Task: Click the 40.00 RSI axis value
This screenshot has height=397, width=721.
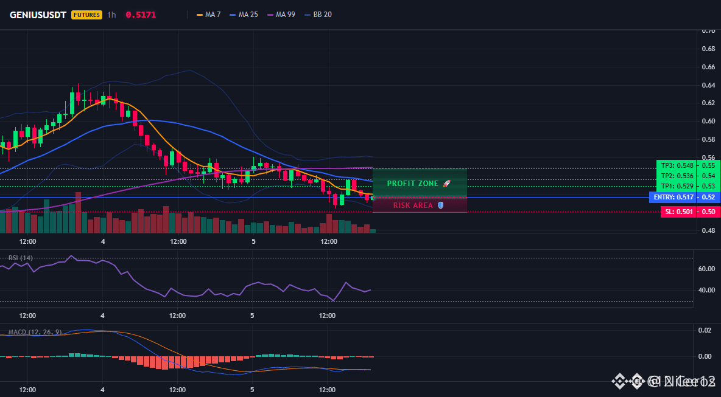Action: (706, 289)
